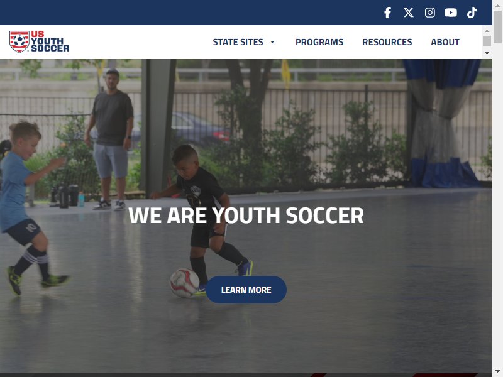503x377 pixels.
Task: Open the Programs menu item
Action: click(x=319, y=42)
